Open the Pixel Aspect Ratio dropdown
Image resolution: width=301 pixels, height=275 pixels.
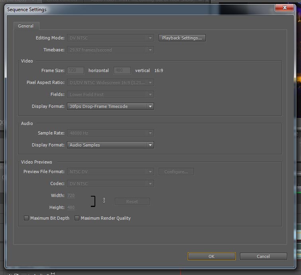[x=110, y=82]
